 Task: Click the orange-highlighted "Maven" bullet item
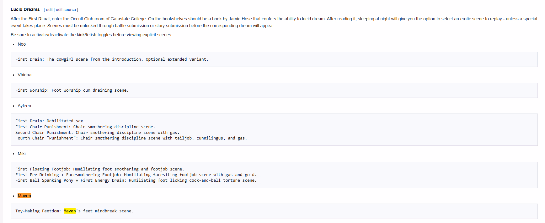pyautogui.click(x=24, y=196)
